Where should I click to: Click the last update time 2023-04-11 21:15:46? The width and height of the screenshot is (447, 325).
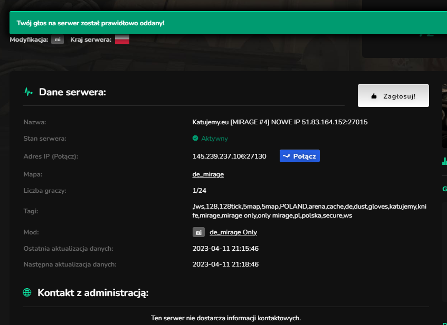[x=225, y=249]
